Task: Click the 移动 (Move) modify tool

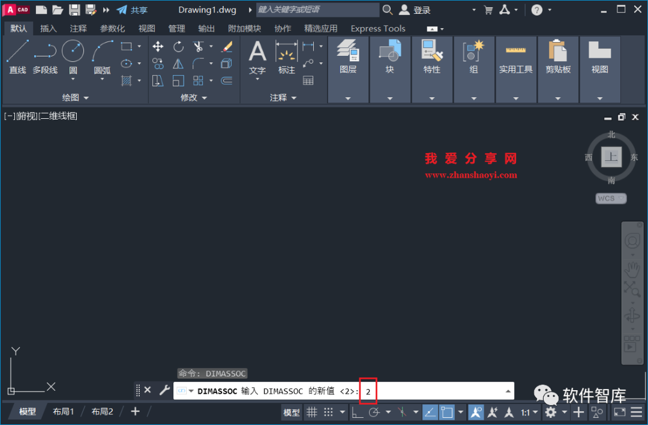Action: (x=158, y=46)
